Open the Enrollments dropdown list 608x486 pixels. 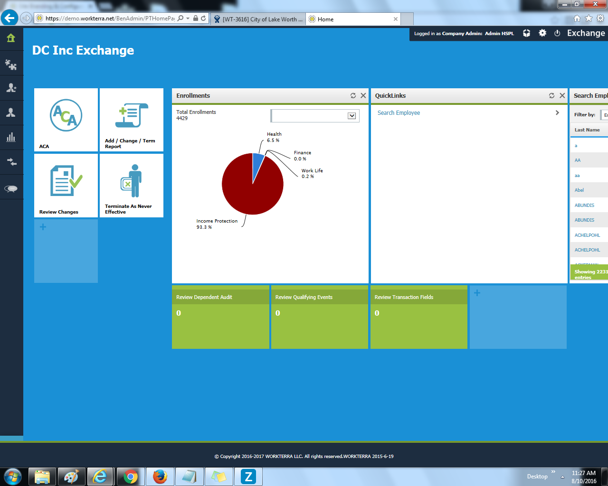click(x=351, y=116)
